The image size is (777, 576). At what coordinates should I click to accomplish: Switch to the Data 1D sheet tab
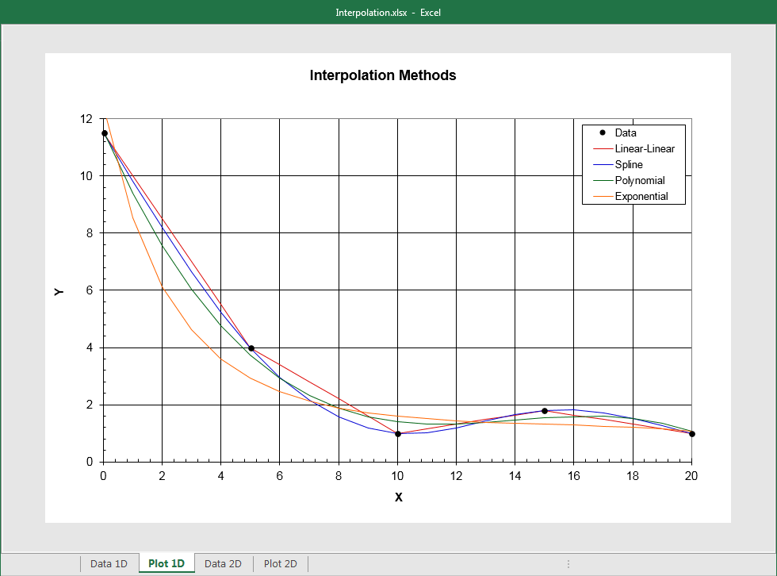(109, 563)
